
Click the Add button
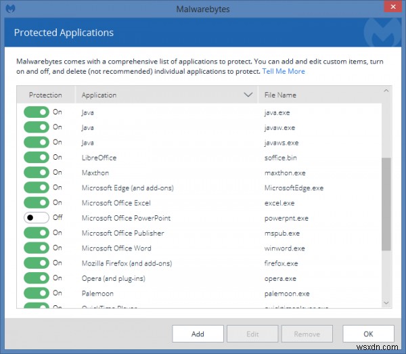click(x=198, y=334)
